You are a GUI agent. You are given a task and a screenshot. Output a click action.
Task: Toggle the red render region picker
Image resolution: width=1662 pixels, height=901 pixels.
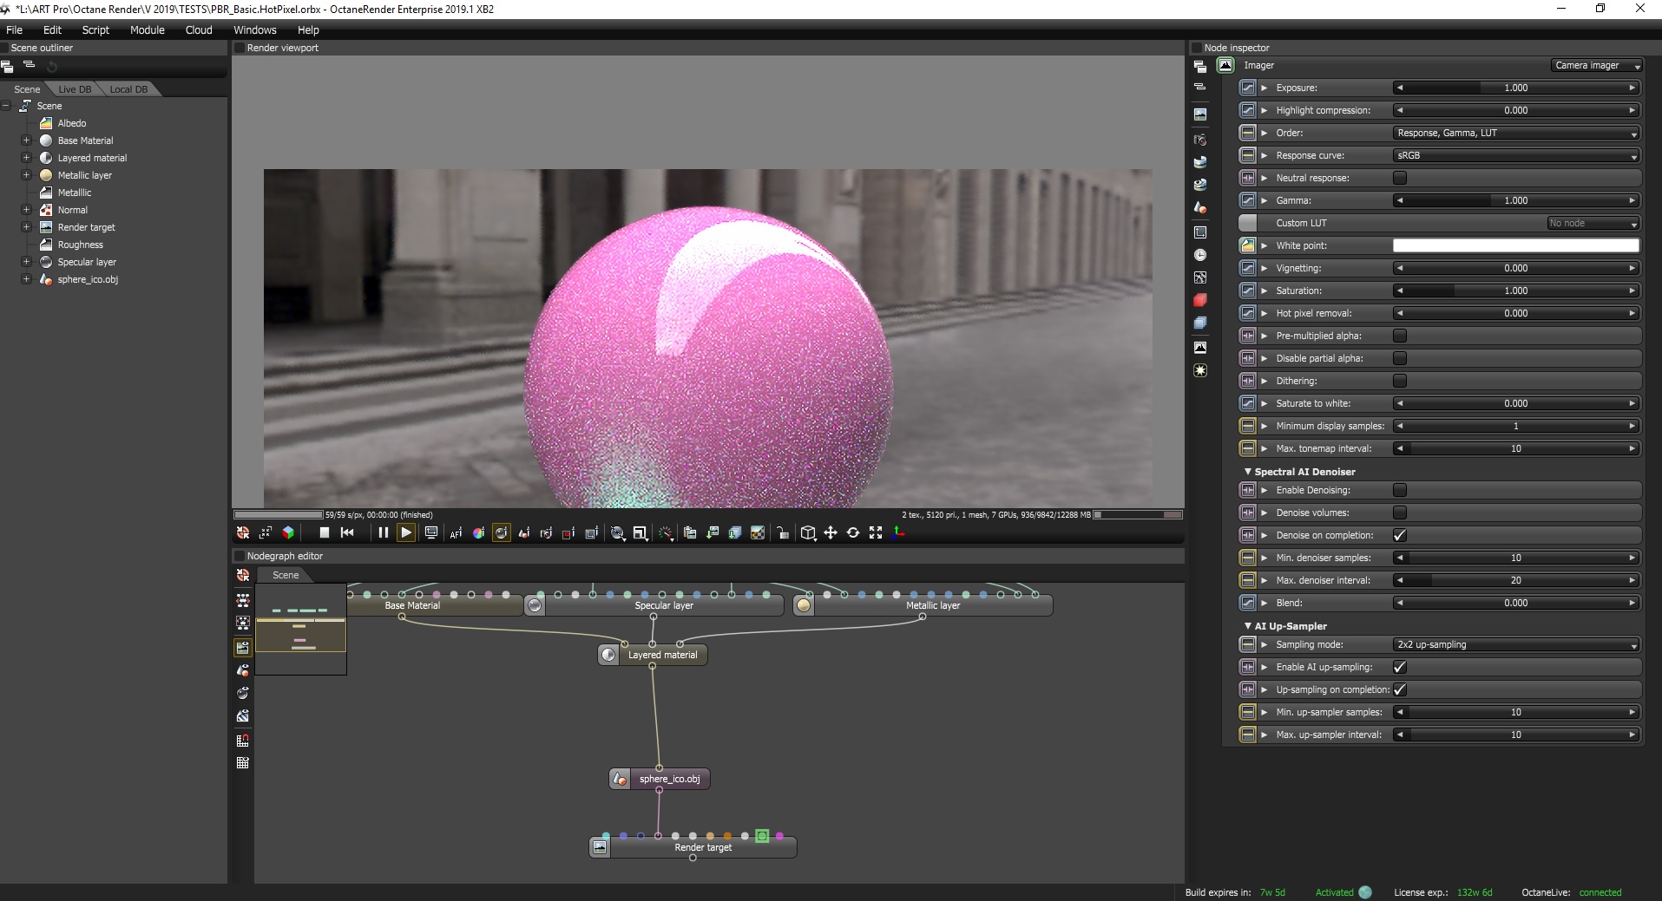pyautogui.click(x=568, y=533)
